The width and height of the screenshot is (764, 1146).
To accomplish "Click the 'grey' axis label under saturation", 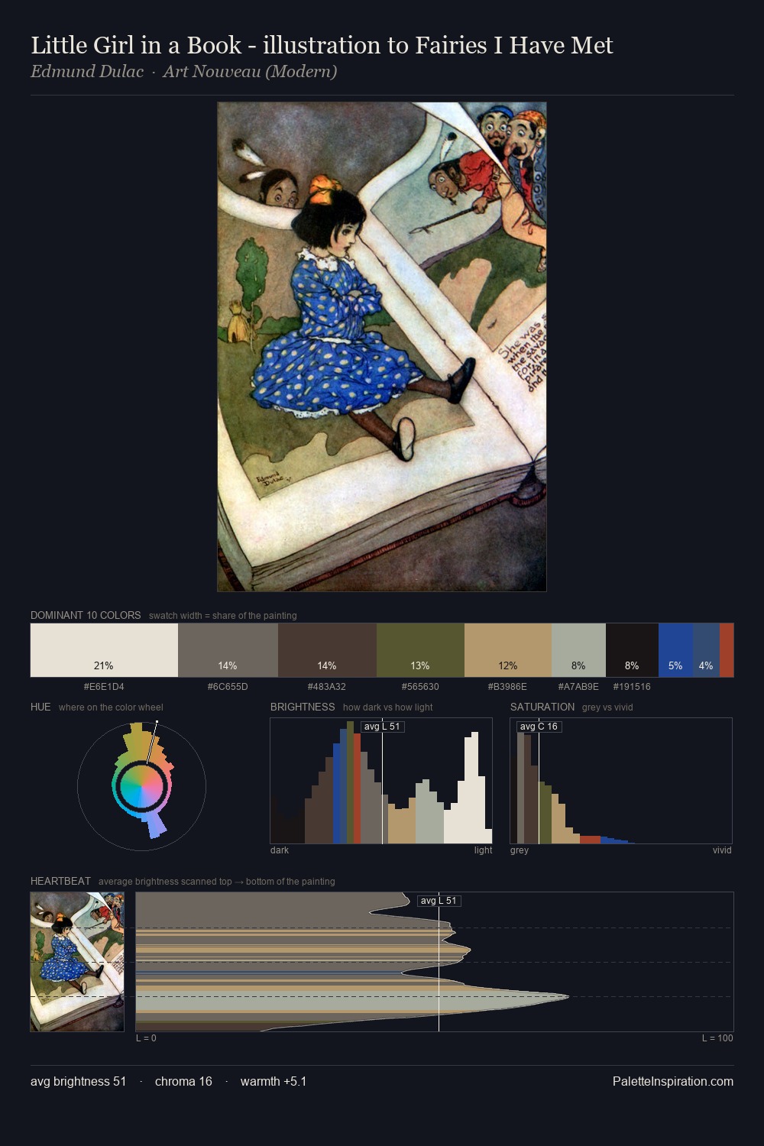I will point(520,850).
